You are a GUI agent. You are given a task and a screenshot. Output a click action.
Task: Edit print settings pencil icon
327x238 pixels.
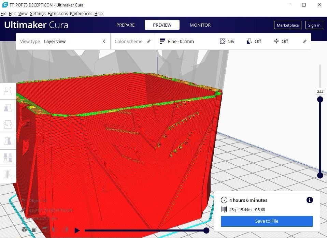pos(305,41)
